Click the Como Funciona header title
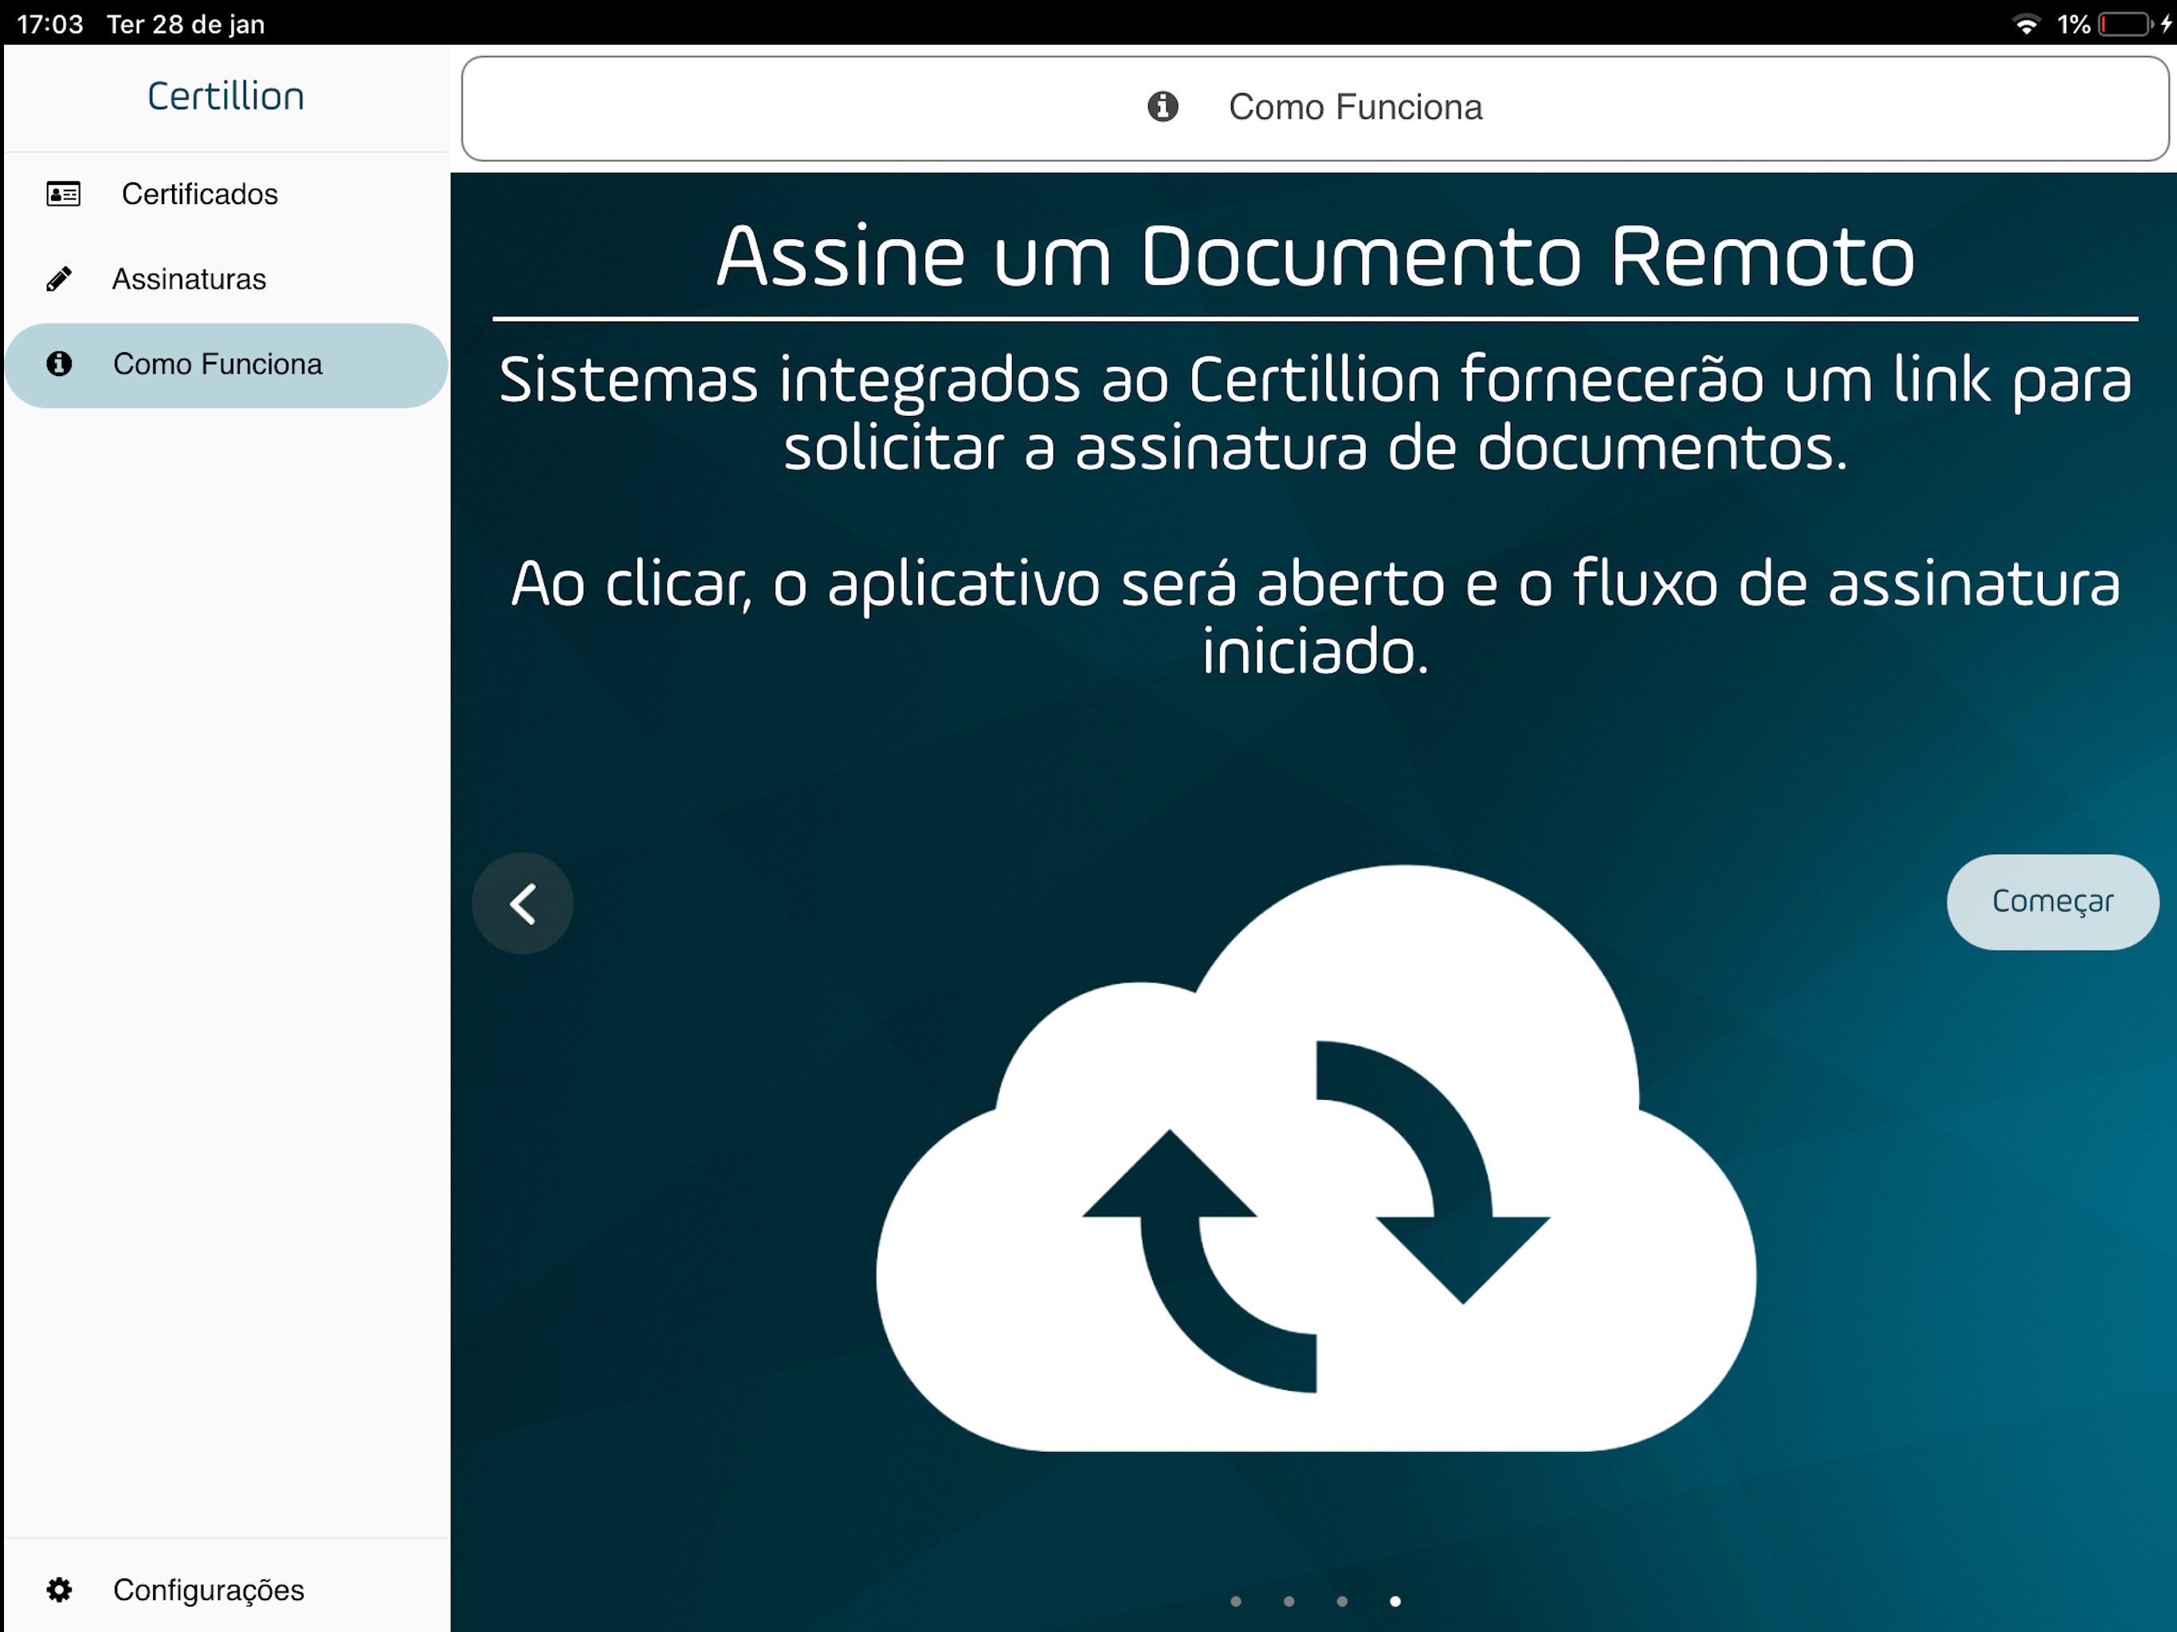Image resolution: width=2177 pixels, height=1632 pixels. pos(1355,108)
